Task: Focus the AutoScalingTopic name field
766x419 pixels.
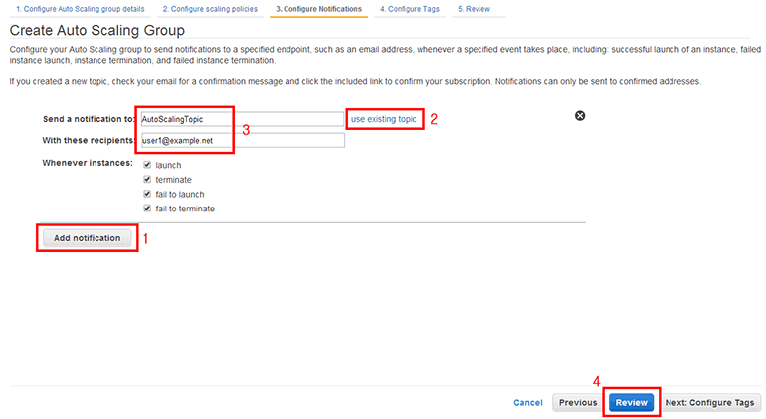Action: point(242,119)
